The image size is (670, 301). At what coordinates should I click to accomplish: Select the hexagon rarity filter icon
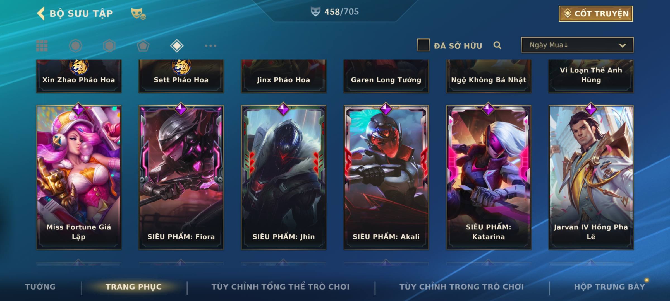(109, 46)
